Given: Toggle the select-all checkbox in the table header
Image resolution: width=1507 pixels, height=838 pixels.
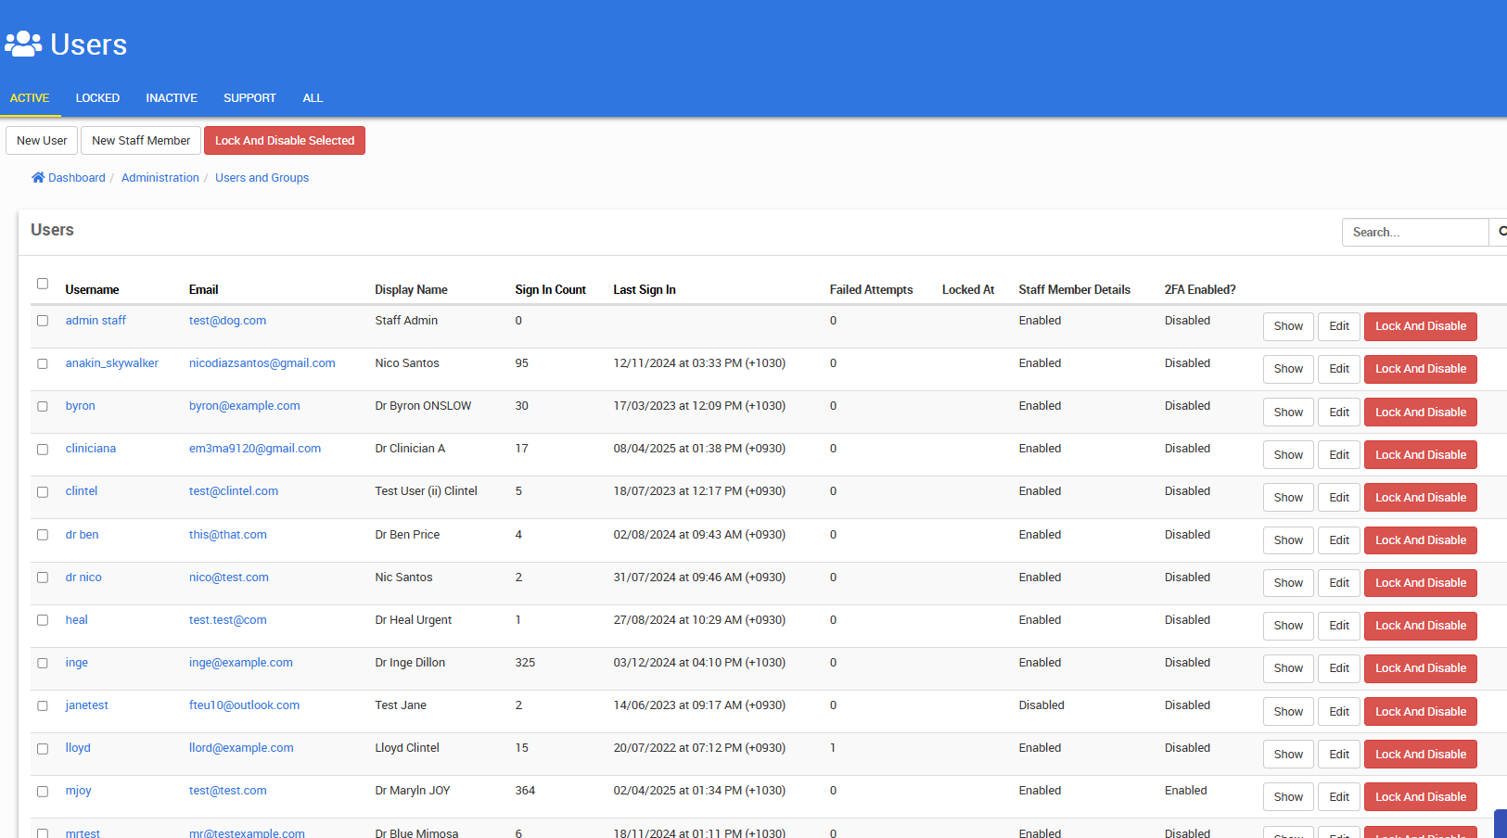Looking at the screenshot, I should [43, 284].
